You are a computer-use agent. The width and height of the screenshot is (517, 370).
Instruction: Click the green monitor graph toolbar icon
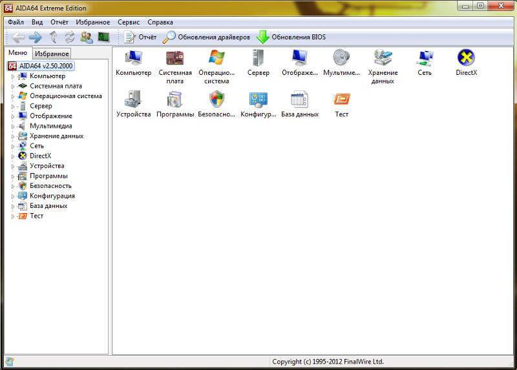click(x=103, y=37)
